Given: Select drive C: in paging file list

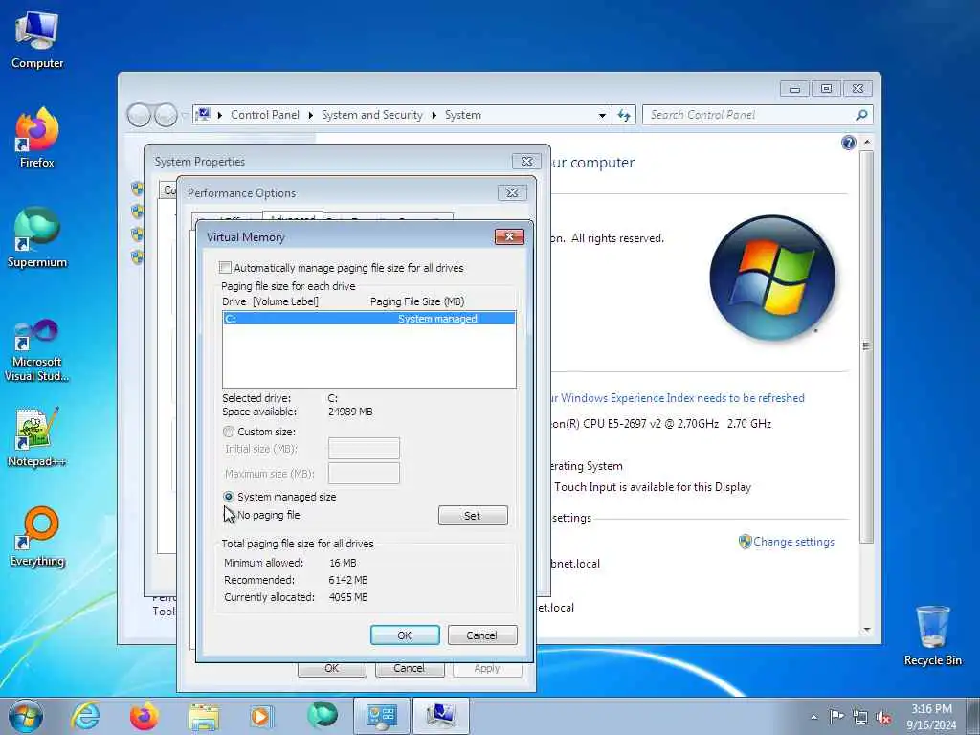Looking at the screenshot, I should coord(368,319).
